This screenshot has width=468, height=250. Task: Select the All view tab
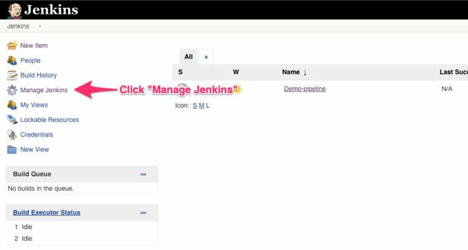188,57
